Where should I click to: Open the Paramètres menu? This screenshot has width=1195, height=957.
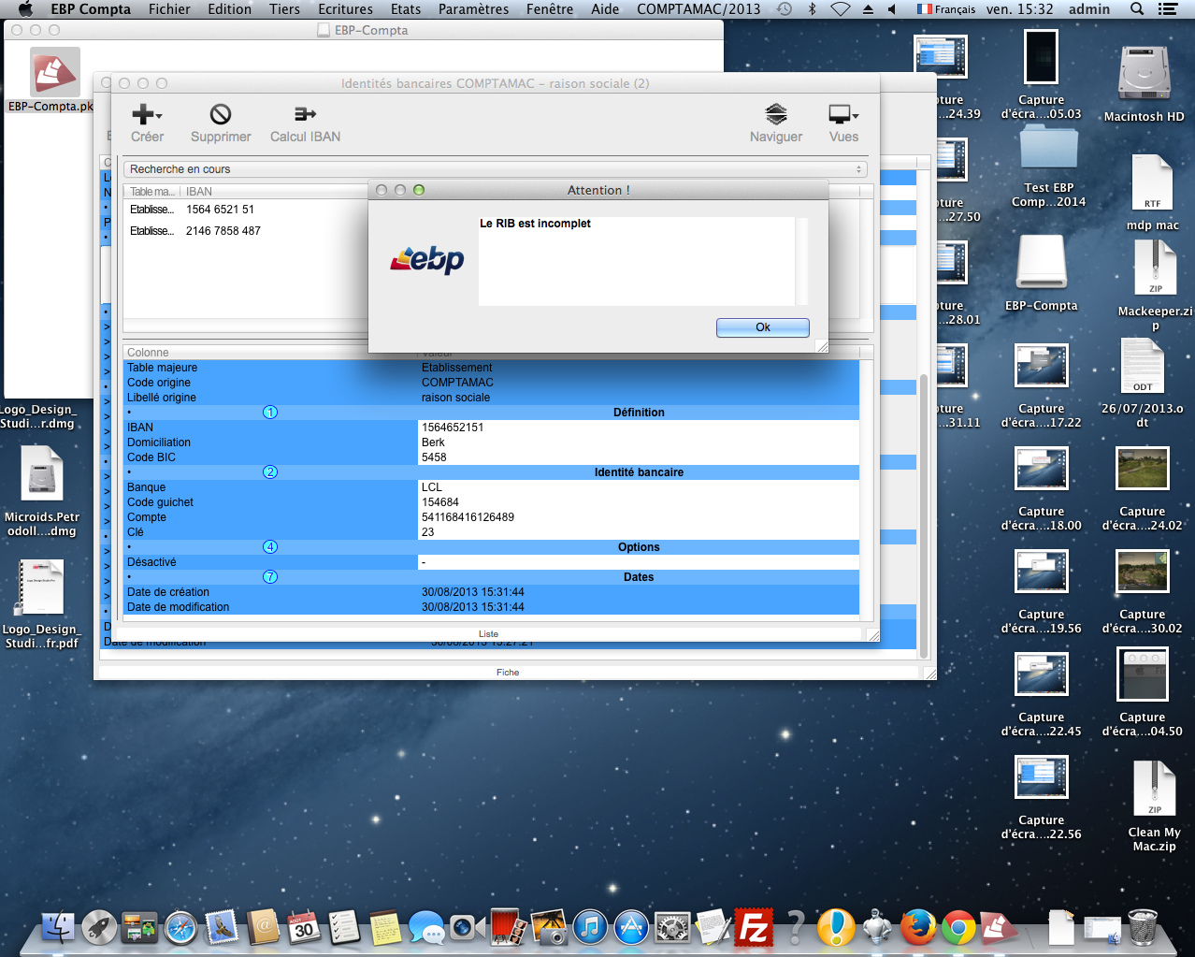click(x=473, y=9)
